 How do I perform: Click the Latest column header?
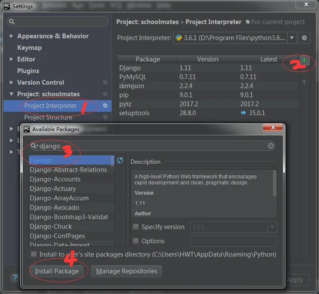coord(269,59)
